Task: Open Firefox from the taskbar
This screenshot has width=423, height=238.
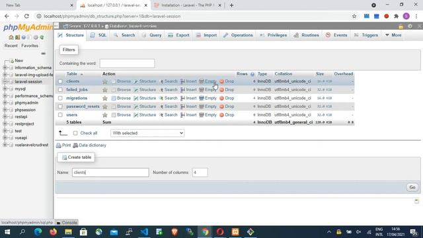Action: (x=53, y=232)
